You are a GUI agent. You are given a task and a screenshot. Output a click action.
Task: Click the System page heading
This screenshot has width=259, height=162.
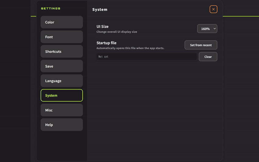pyautogui.click(x=100, y=9)
